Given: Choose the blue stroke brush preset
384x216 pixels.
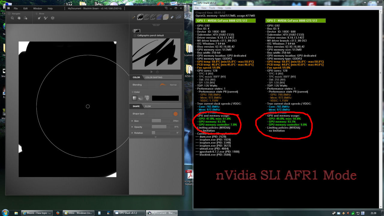Looking at the screenshot, I should [159, 17].
